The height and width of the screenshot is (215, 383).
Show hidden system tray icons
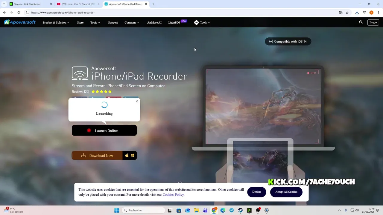pos(339,210)
